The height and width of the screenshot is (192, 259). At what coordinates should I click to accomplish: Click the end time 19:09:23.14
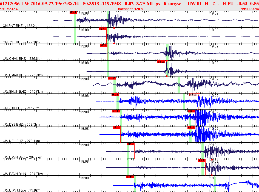250,9
